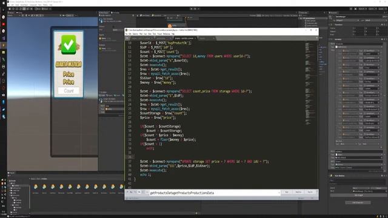Click the 'echo 1;' code line
Viewport: 388px width, 218px height.
click(x=145, y=174)
